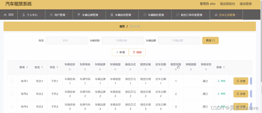Screen dimensions: 262x113
Task: Check the checkbox for row 账号3
Action: [12, 106]
